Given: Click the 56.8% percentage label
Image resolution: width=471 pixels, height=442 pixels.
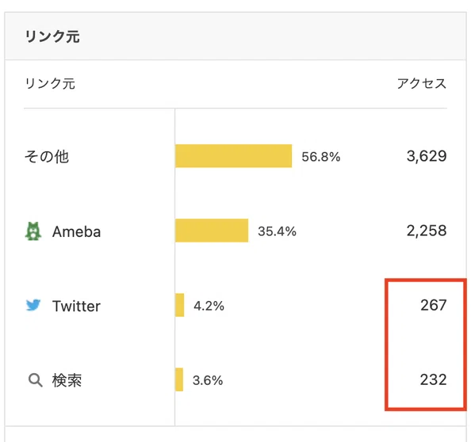Looking at the screenshot, I should pyautogui.click(x=321, y=157).
